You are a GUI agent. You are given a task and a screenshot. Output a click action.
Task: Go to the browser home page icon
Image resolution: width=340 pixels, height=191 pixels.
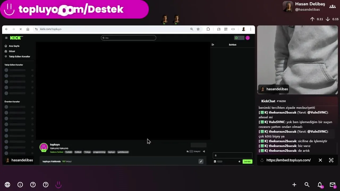pyautogui.click(x=28, y=29)
